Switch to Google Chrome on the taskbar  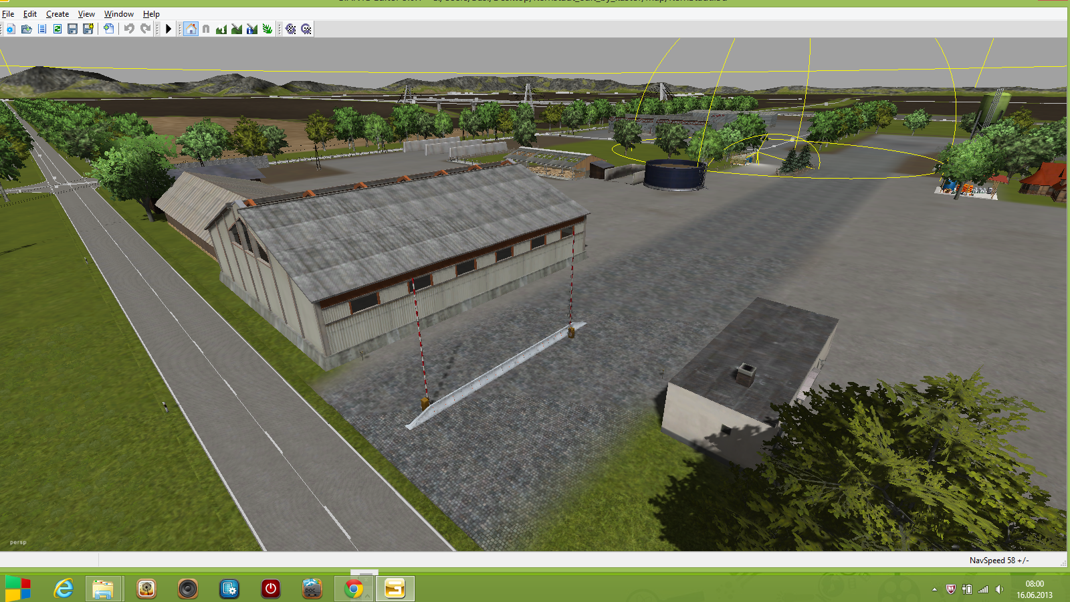354,589
